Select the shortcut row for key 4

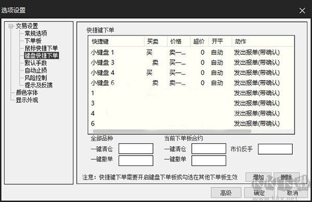(x=191, y=113)
